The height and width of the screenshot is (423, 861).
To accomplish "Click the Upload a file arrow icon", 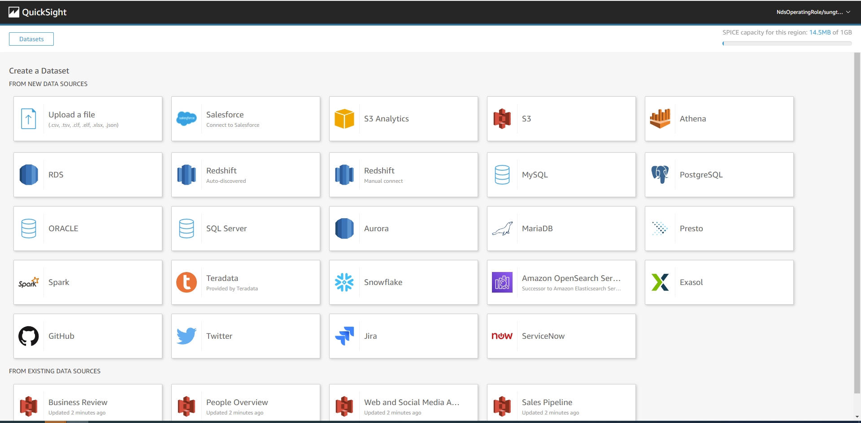I will (29, 119).
